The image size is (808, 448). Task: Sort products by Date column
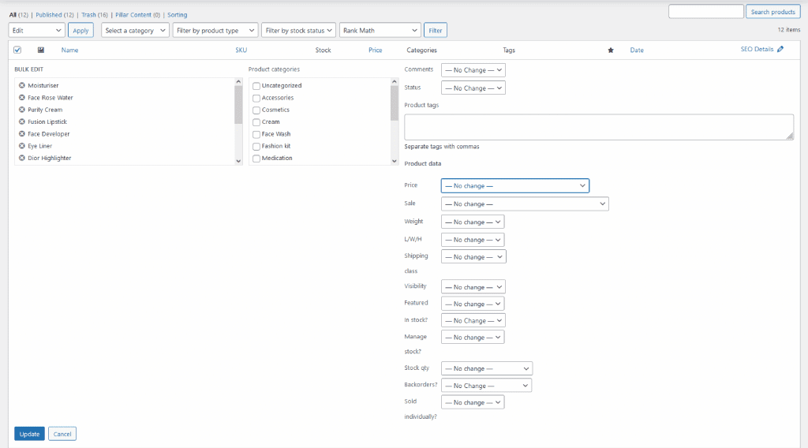click(637, 50)
